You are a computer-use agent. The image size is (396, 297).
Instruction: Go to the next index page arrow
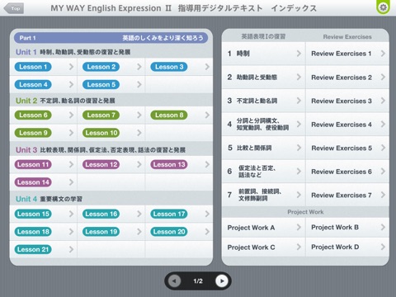pos(222,281)
